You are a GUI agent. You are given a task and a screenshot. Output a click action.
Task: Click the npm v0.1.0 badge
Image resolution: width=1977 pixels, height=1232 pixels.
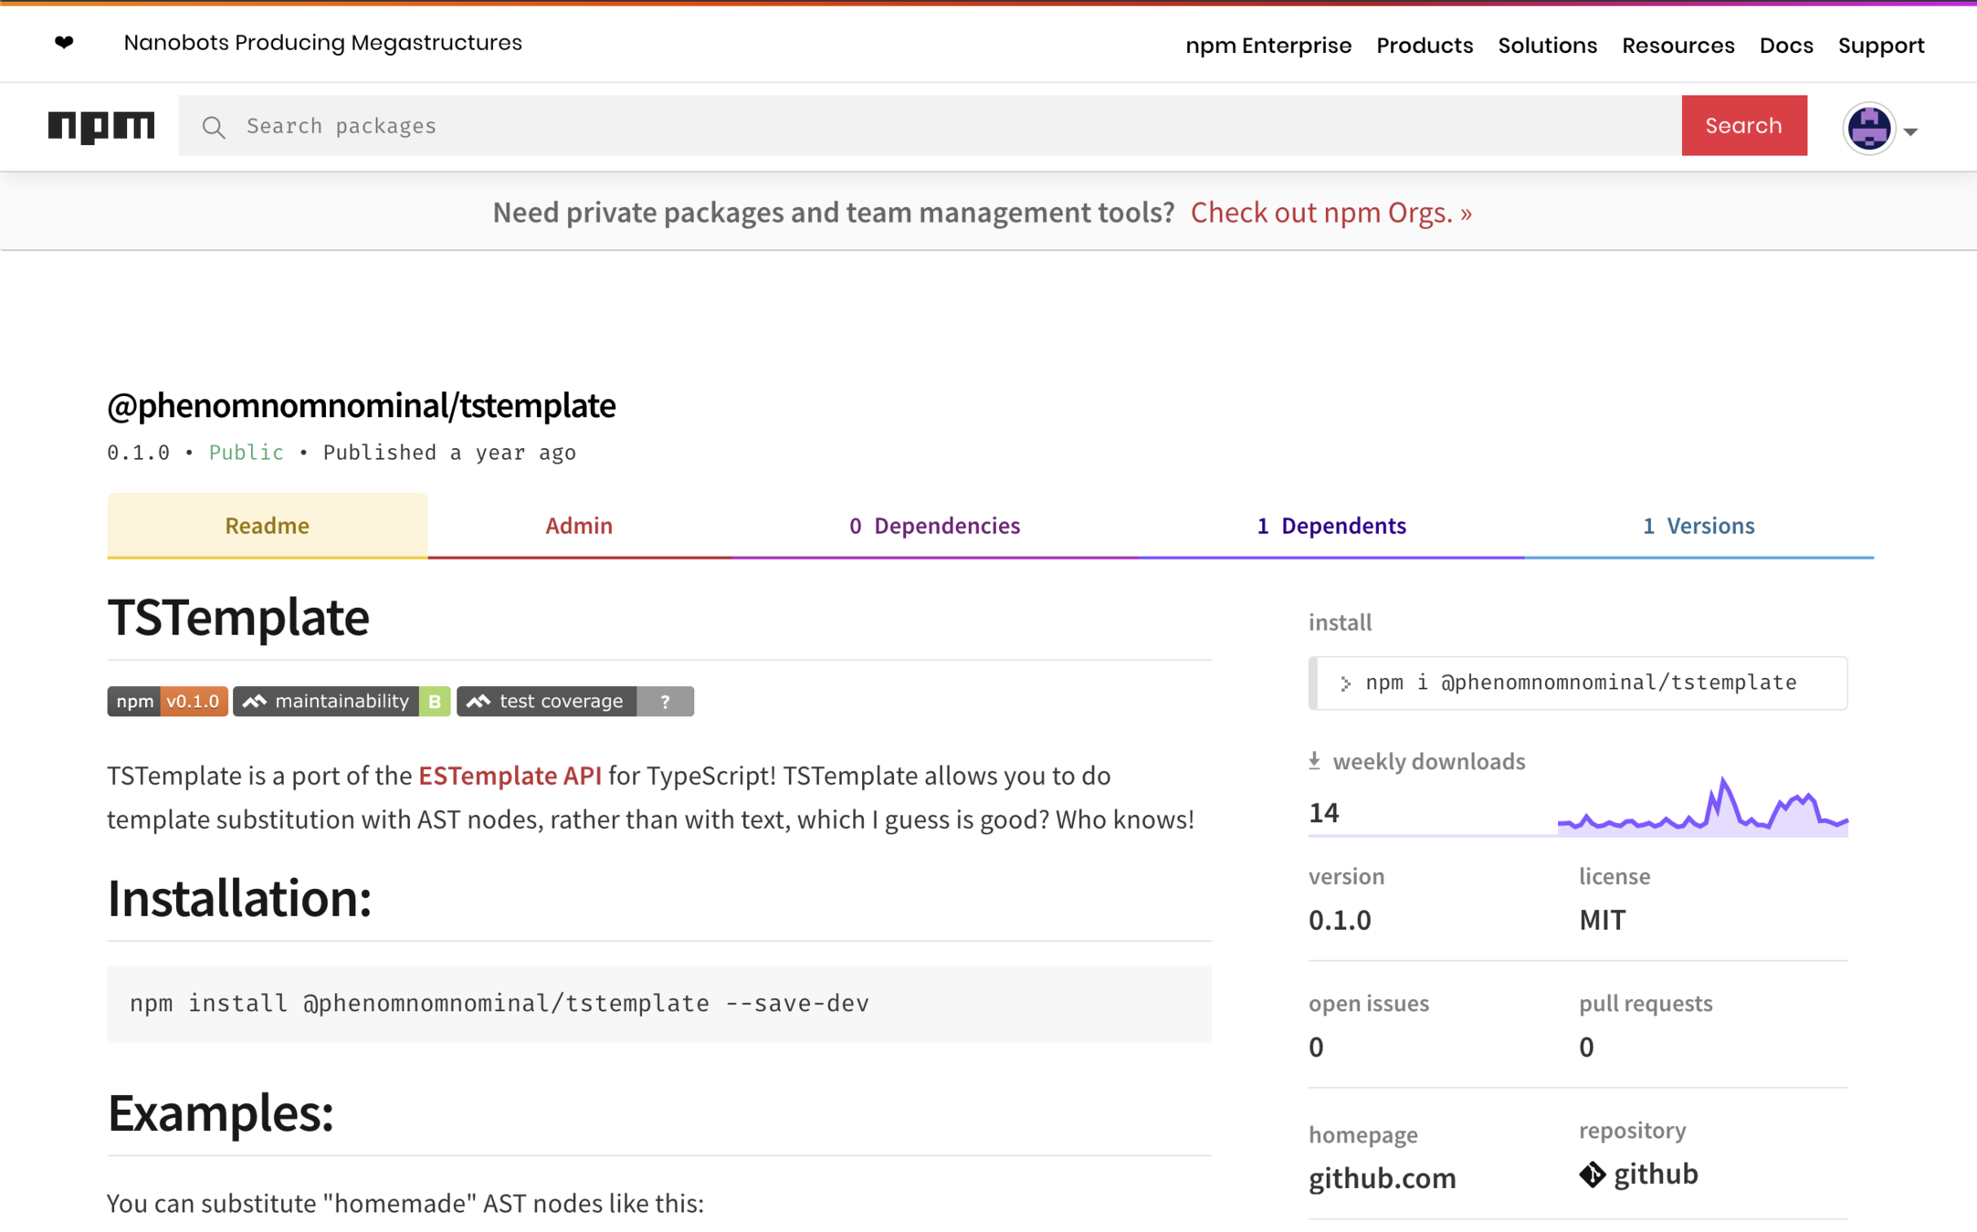167,701
